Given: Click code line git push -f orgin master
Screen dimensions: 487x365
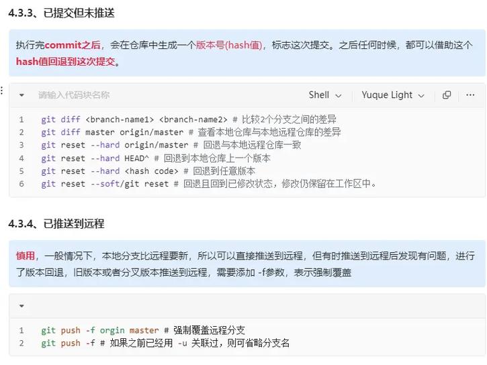Looking at the screenshot, I should click(143, 330).
